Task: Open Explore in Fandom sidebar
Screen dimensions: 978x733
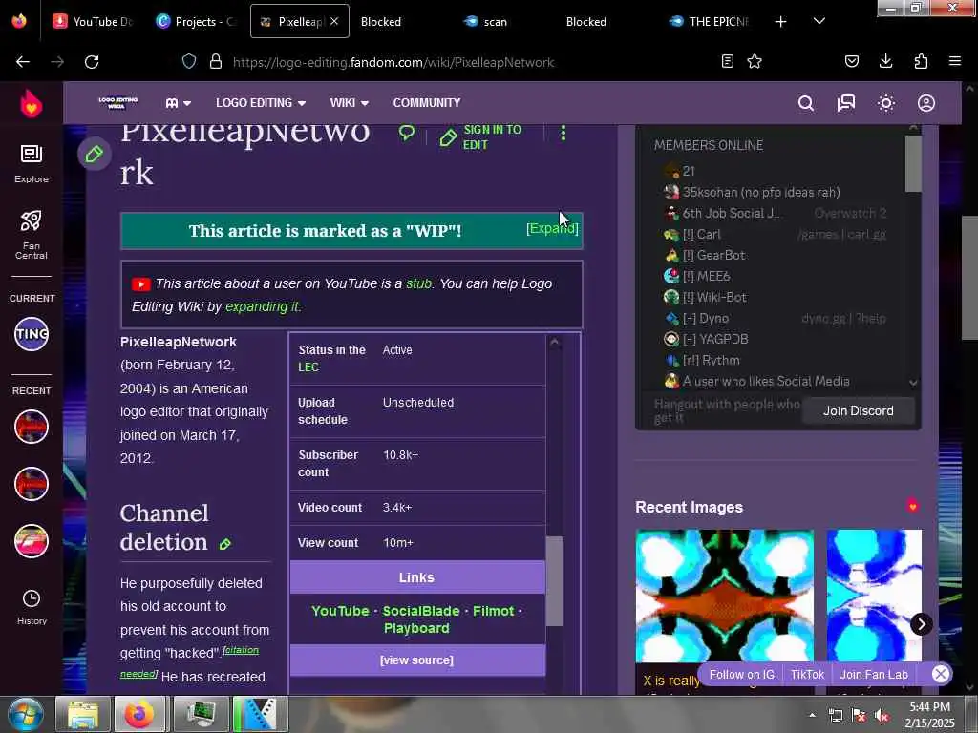Action: point(32,164)
